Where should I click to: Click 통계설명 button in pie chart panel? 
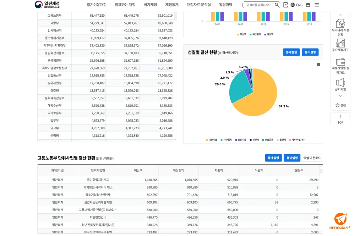click(291, 52)
